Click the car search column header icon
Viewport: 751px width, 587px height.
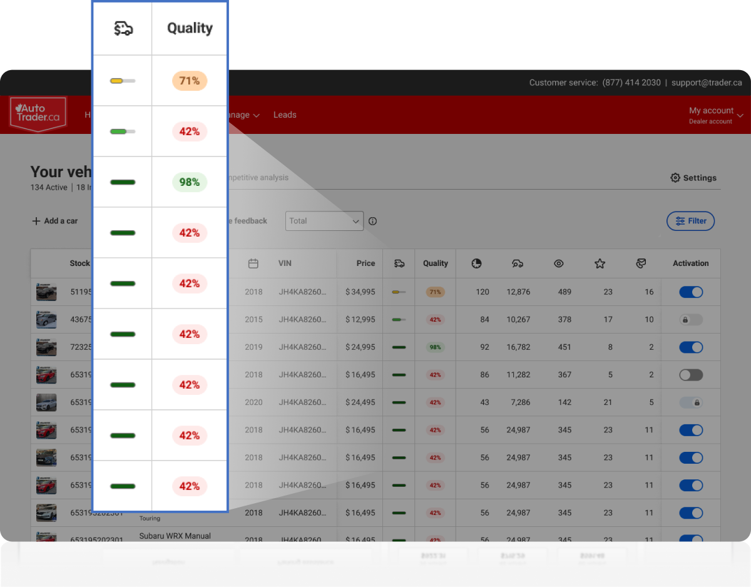pyautogui.click(x=518, y=263)
